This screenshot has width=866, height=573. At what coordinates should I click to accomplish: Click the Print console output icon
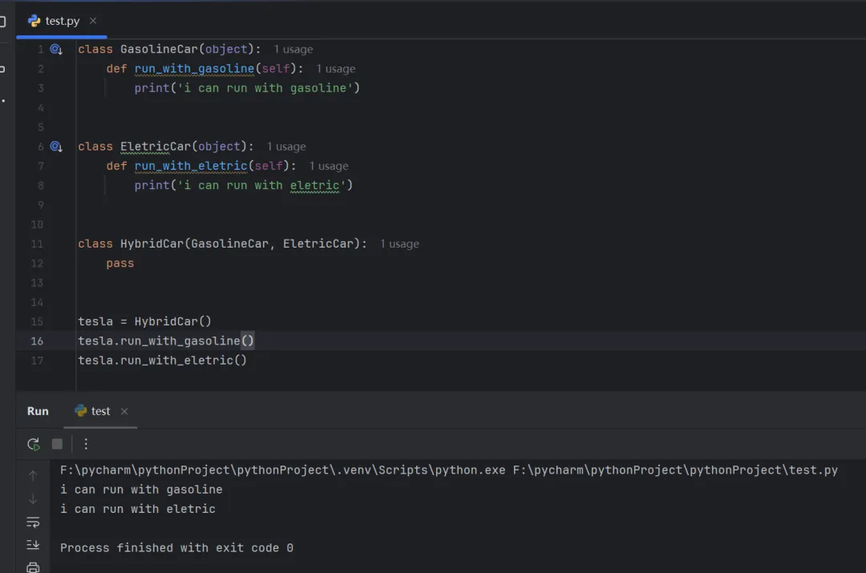point(33,567)
